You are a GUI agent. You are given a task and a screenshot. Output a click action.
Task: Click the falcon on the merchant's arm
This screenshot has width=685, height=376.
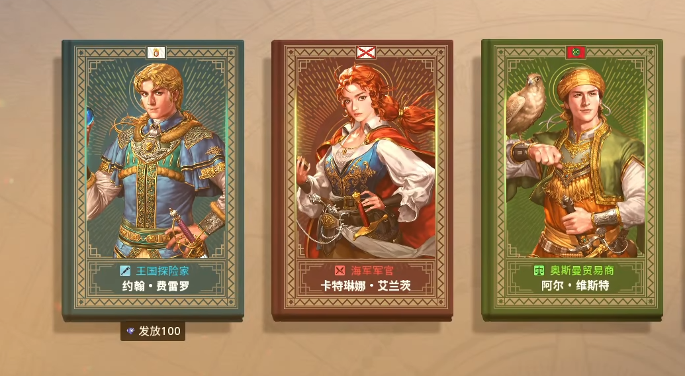525,106
